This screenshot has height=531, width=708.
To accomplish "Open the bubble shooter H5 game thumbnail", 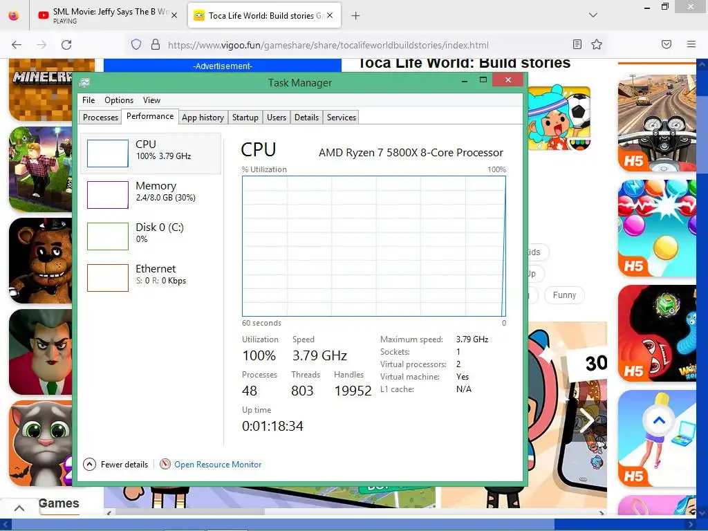I will coord(657,228).
